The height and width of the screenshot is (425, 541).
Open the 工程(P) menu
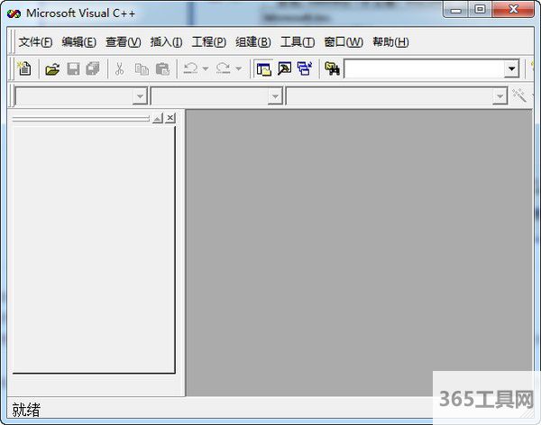pos(209,42)
